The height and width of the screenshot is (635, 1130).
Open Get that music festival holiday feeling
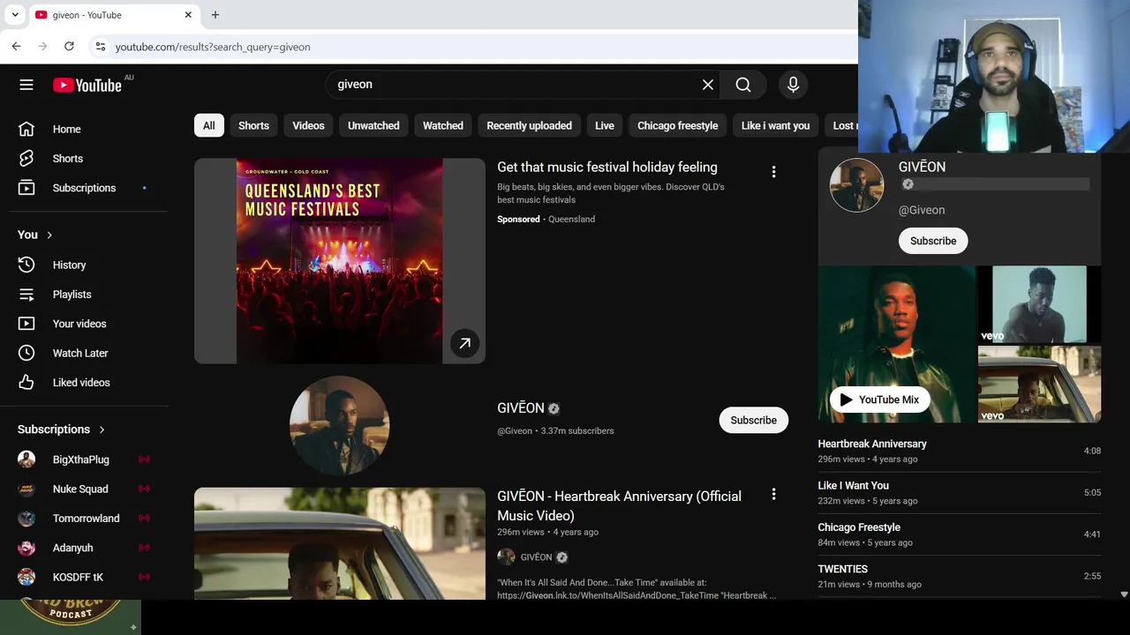coord(607,168)
